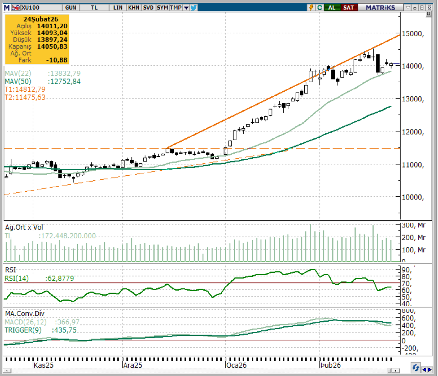Toggle the SVD option in toolbar
This screenshot has height=376, width=438.
click(148, 7)
